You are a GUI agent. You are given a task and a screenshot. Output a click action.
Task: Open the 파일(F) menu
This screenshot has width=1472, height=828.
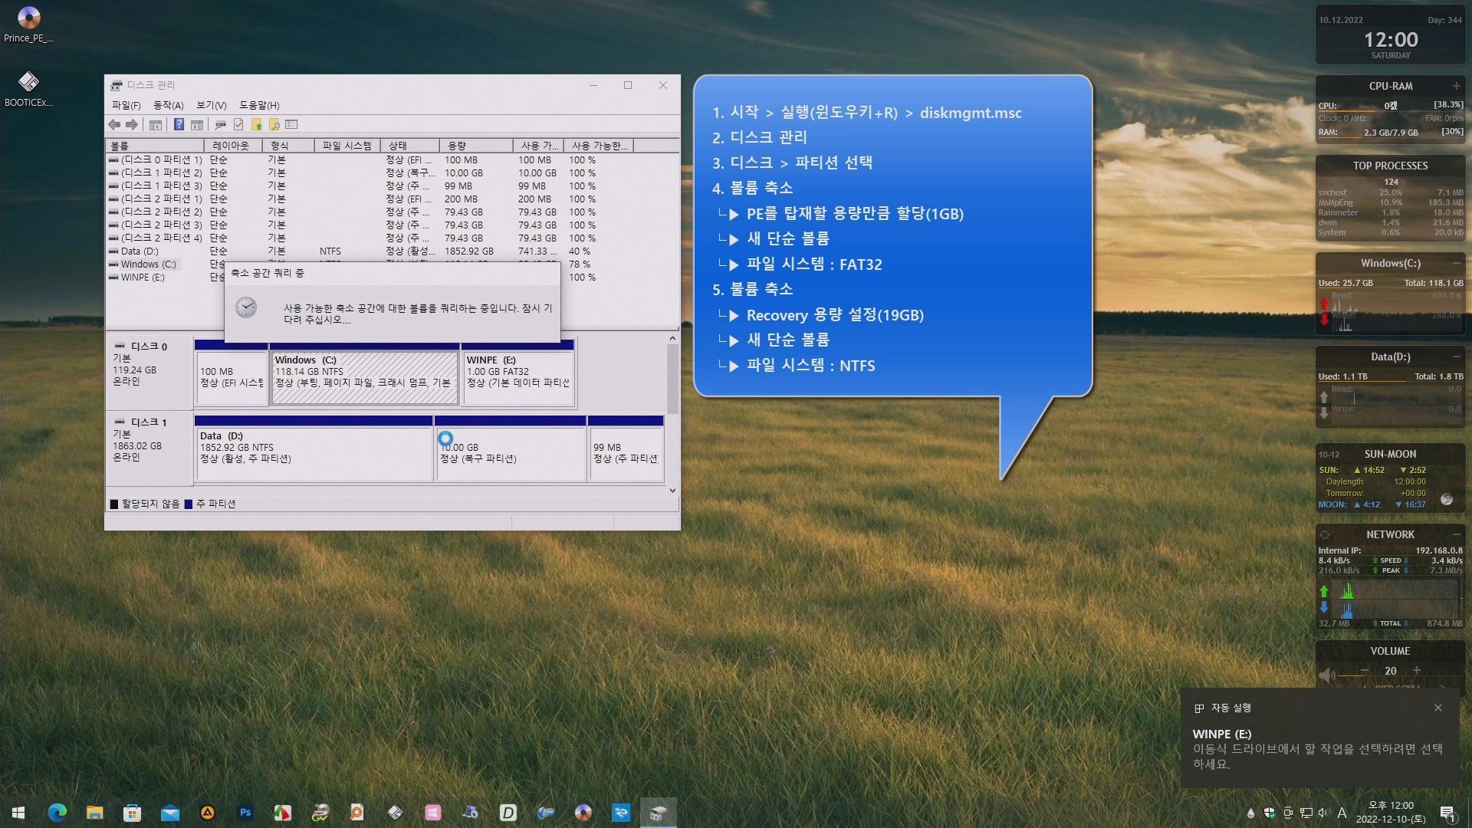pos(126,105)
